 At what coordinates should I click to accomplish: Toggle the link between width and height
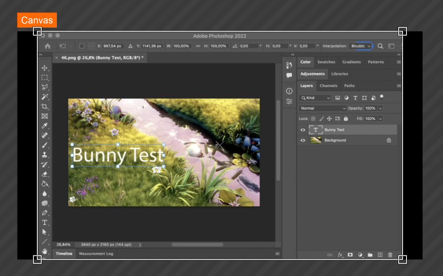[198, 46]
